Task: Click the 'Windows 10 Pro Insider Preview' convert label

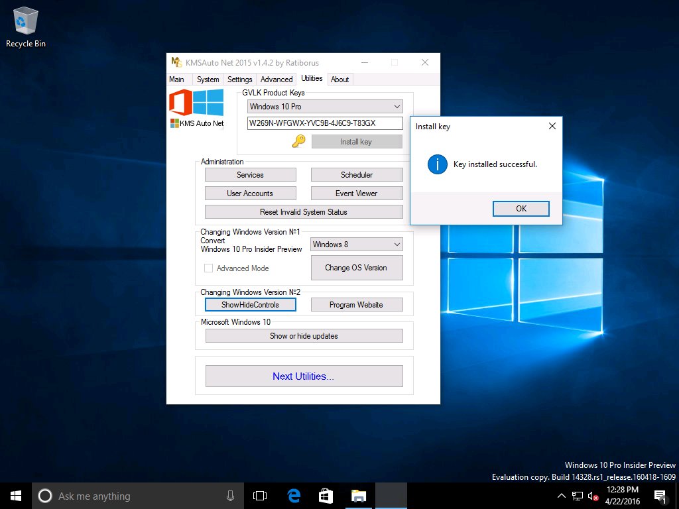Action: click(x=251, y=249)
